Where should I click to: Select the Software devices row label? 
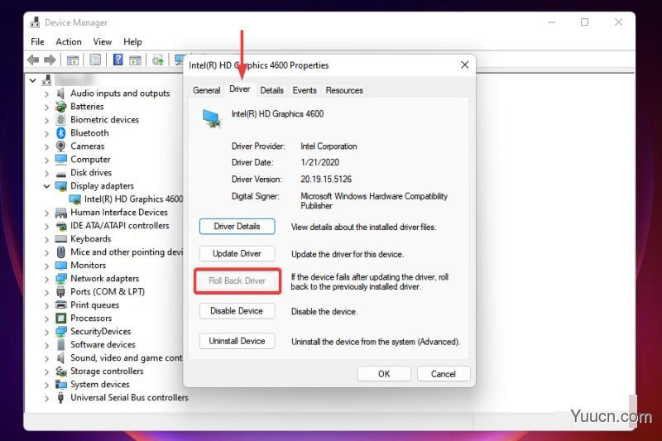[x=103, y=345]
